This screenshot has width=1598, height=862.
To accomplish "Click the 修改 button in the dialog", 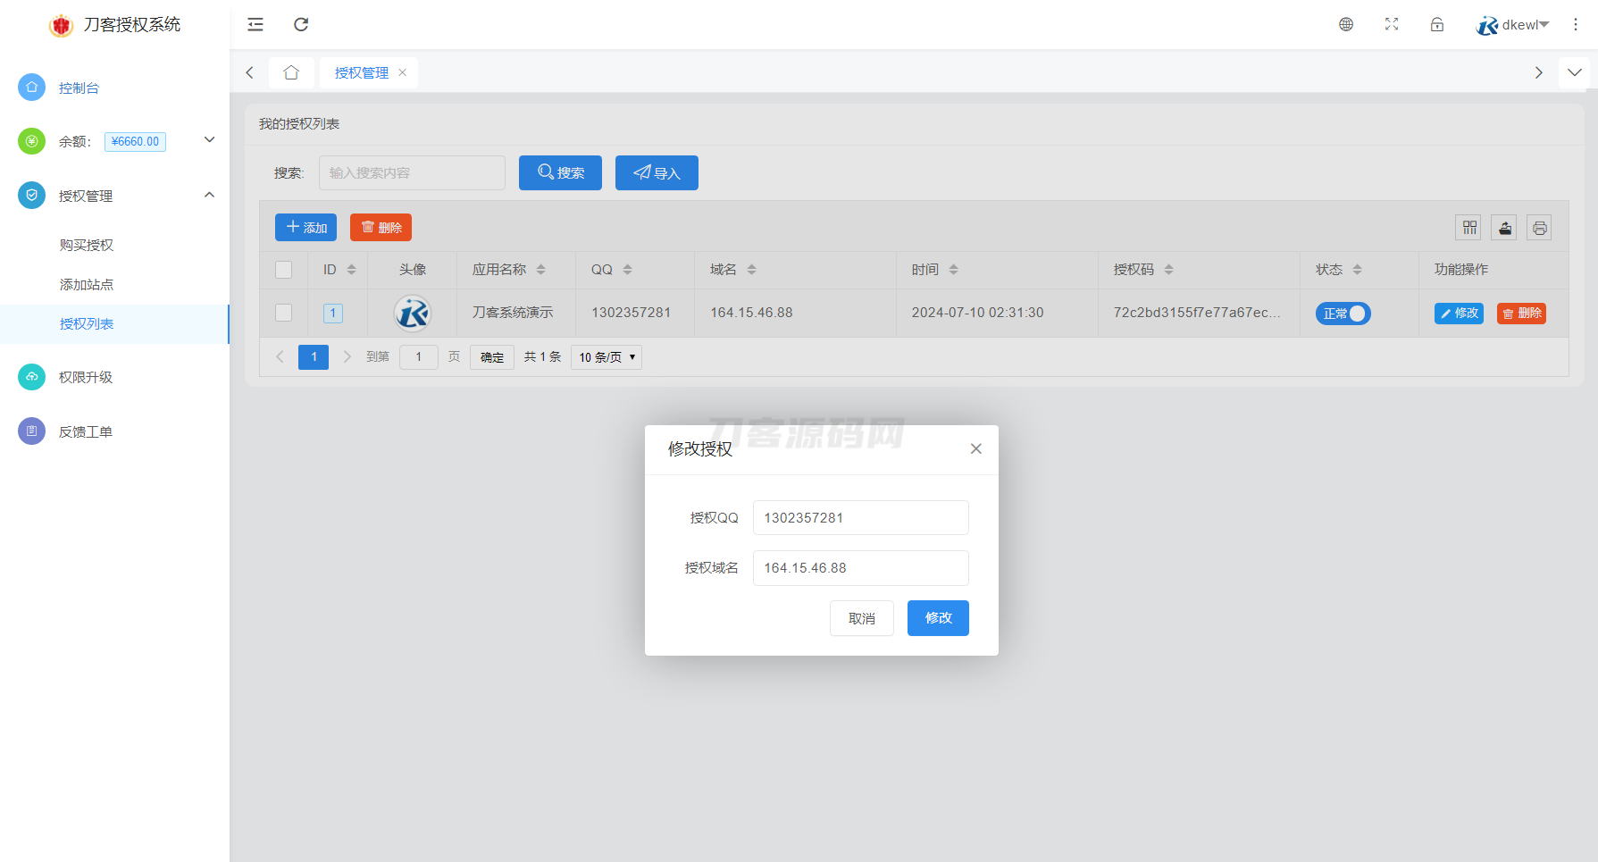I will pos(938,617).
